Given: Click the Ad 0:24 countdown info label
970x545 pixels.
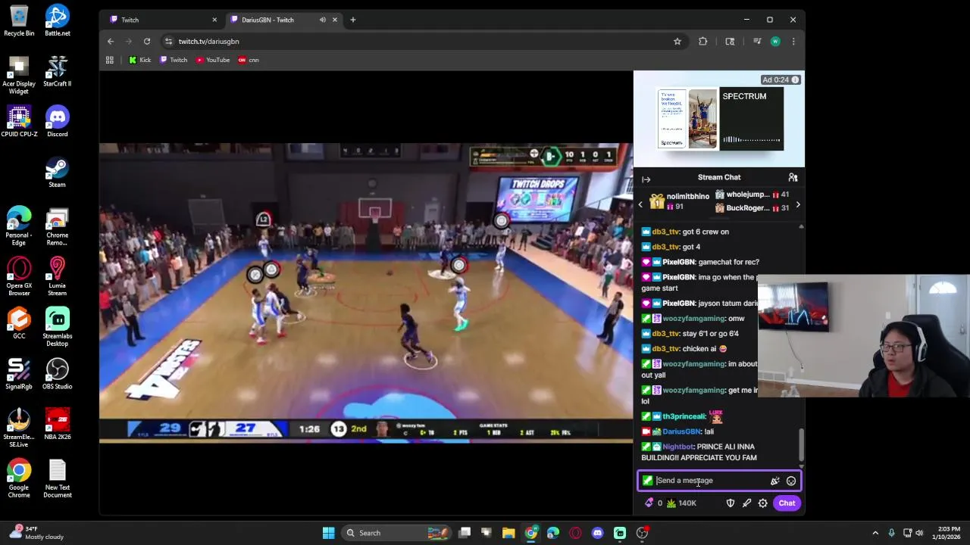Looking at the screenshot, I should 780,79.
